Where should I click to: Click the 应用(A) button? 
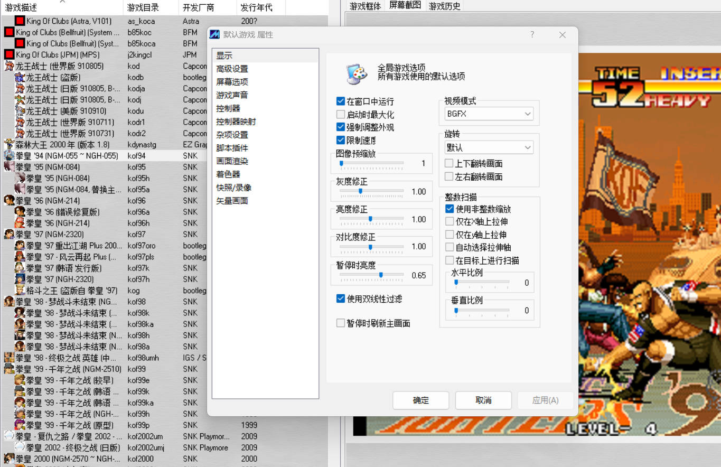[x=546, y=400]
